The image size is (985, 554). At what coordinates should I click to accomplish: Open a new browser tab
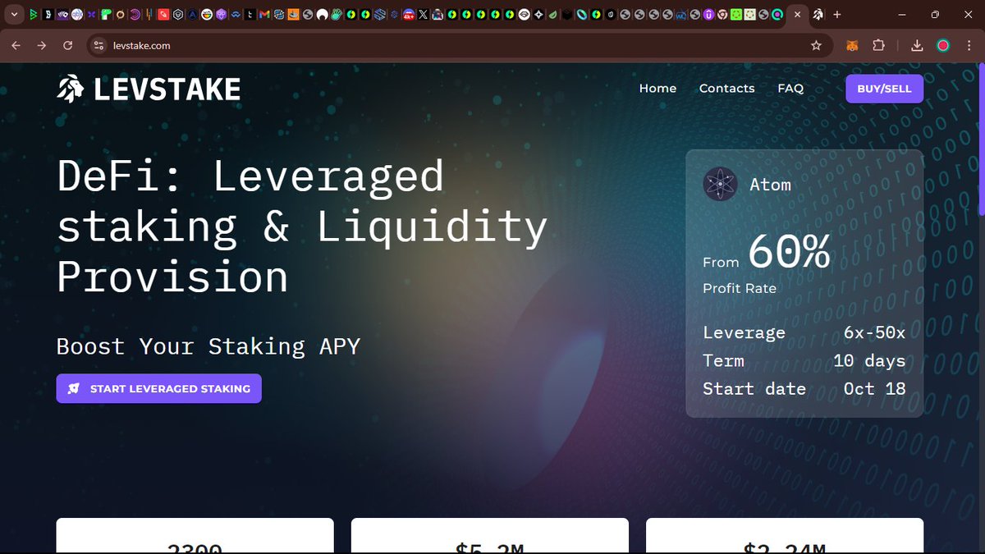(x=837, y=15)
